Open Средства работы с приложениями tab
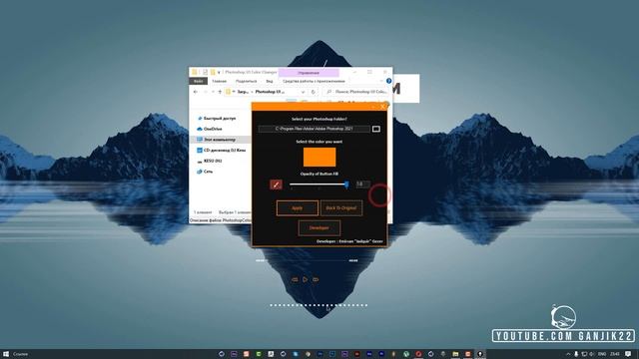 pos(314,81)
